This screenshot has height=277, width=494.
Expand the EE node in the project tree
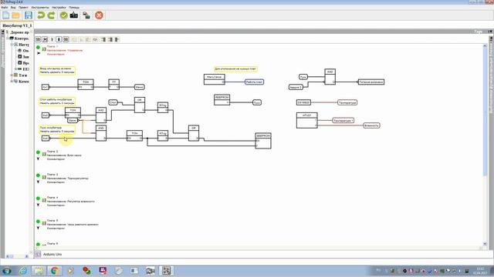click(15, 69)
